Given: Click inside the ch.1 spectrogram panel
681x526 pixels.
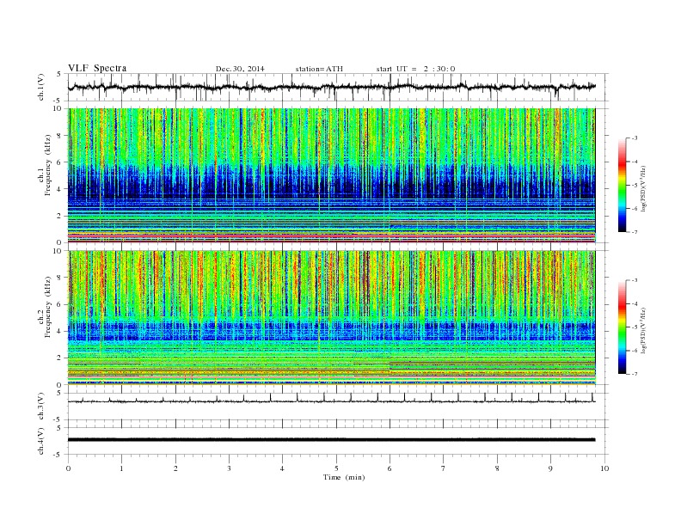Looking at the screenshot, I should (x=331, y=175).
